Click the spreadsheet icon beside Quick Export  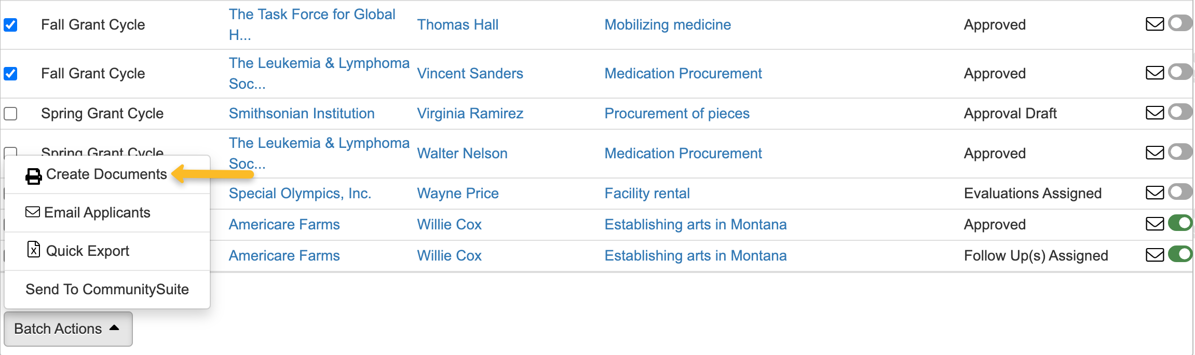pos(34,250)
